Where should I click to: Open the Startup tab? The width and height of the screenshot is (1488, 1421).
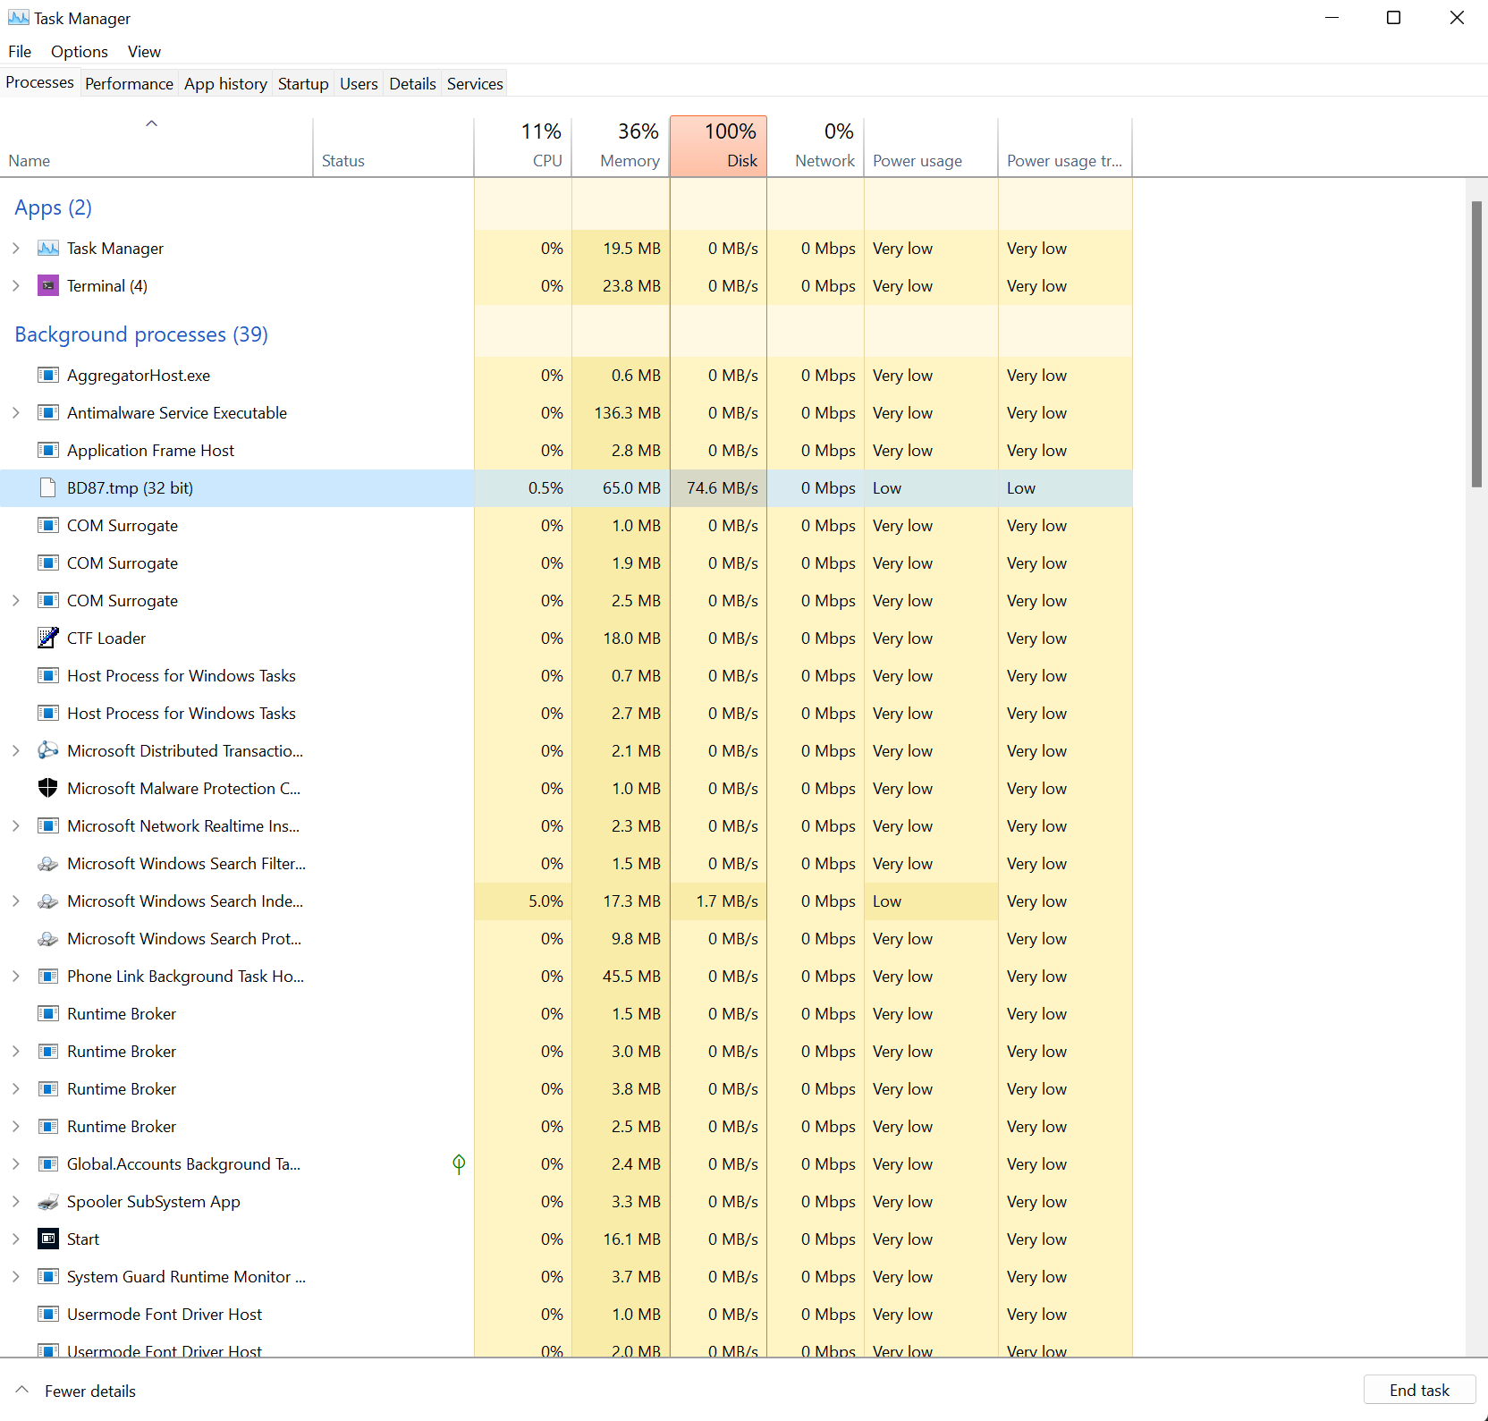click(x=303, y=84)
